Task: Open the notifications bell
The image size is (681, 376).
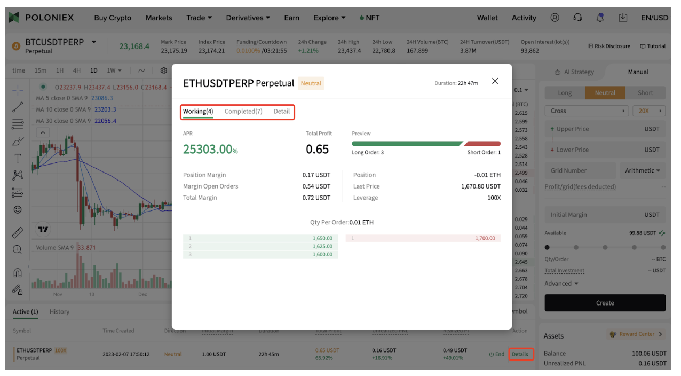Action: pos(600,18)
